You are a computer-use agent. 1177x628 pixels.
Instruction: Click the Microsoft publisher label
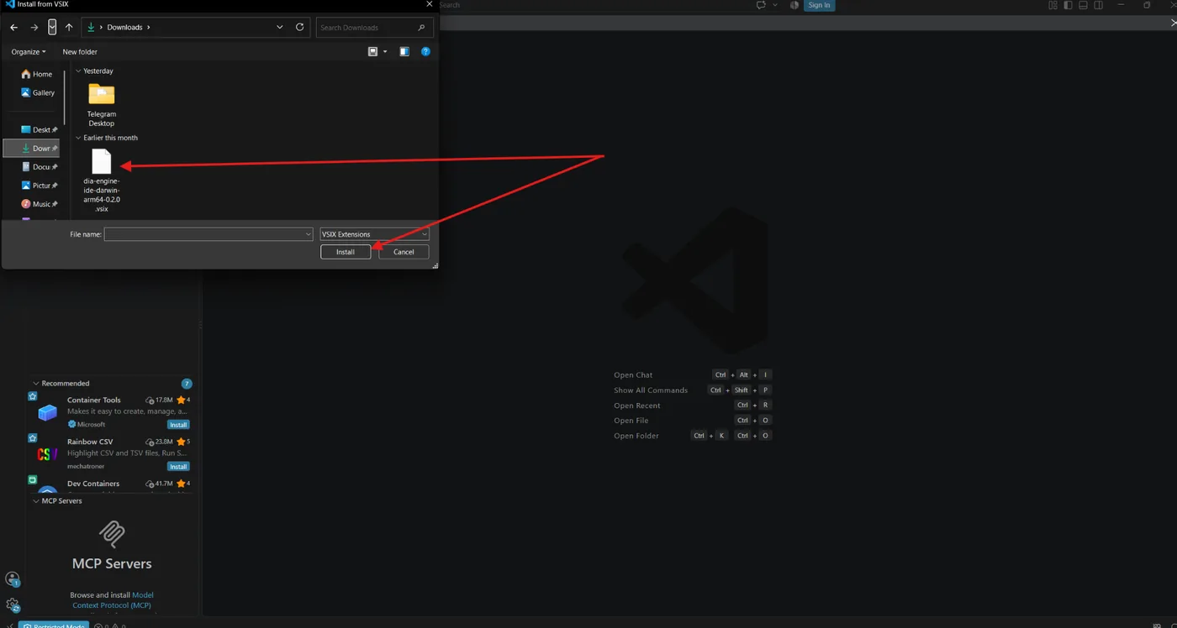(91, 425)
